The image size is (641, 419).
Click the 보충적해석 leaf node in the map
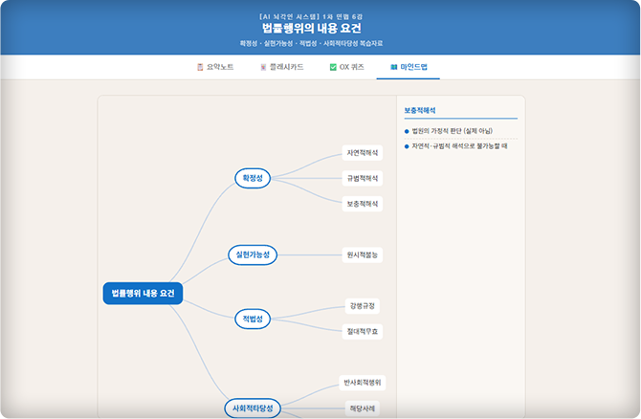tap(363, 204)
